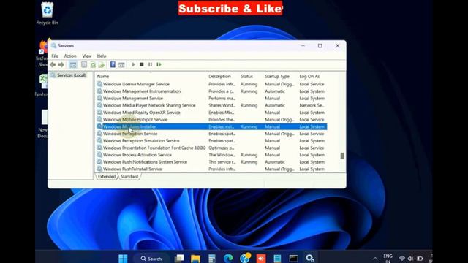
Task: Open the File menu
Action: tap(55, 56)
